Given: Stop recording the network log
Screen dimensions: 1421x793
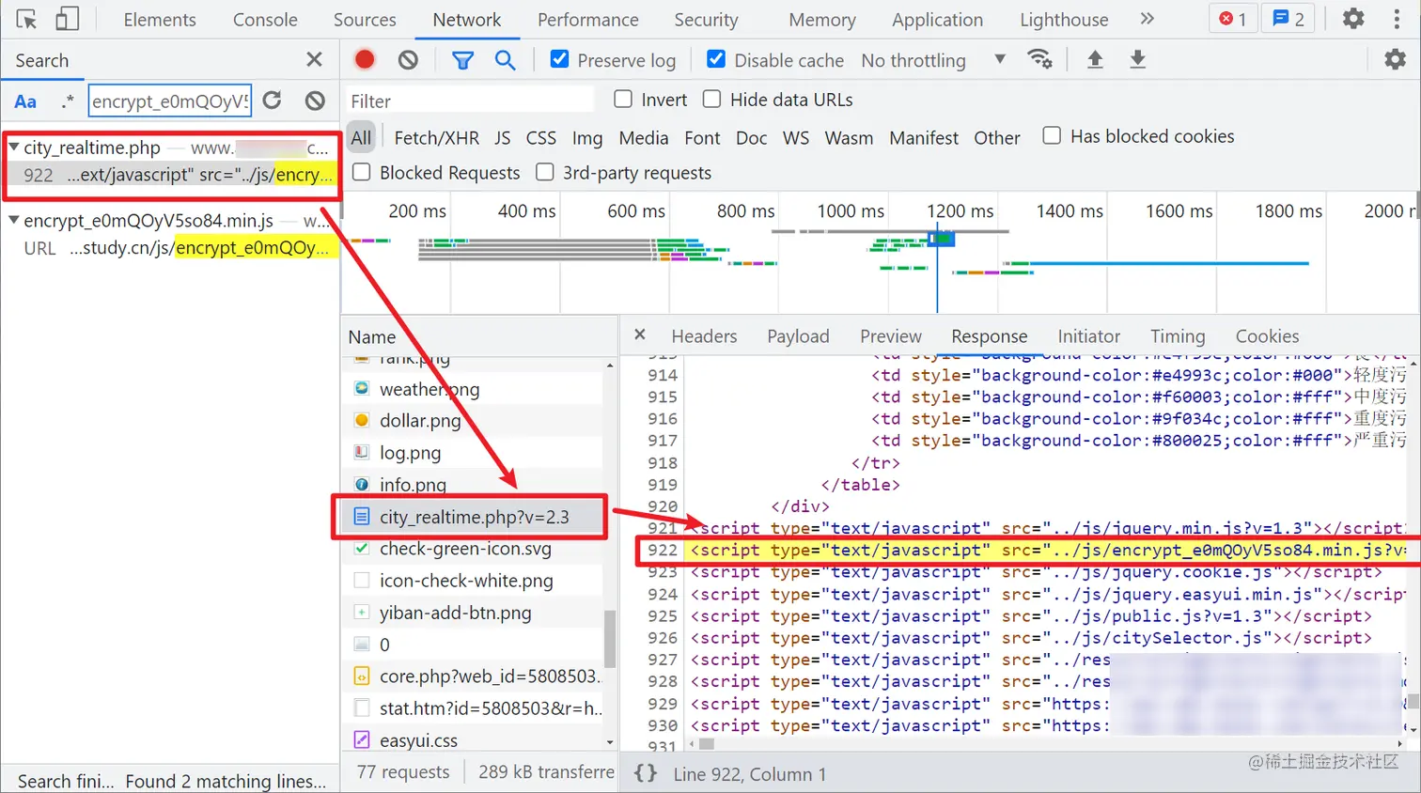Looking at the screenshot, I should [365, 60].
